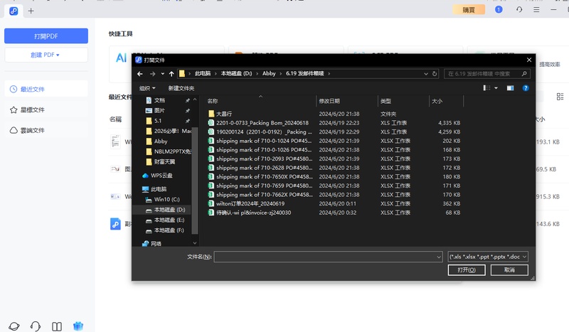Toggle the preview pane icon
The height and width of the screenshot is (332, 569).
coord(509,88)
